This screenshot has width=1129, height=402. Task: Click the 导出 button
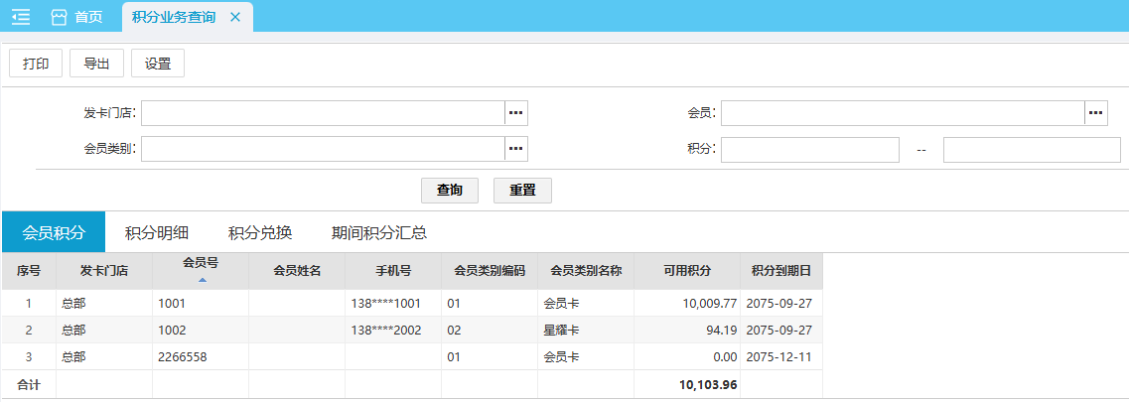coord(96,64)
